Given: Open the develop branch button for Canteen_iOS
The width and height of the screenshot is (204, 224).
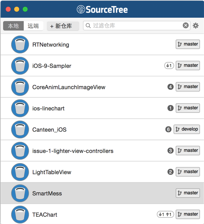Looking at the screenshot, I should pos(187,129).
